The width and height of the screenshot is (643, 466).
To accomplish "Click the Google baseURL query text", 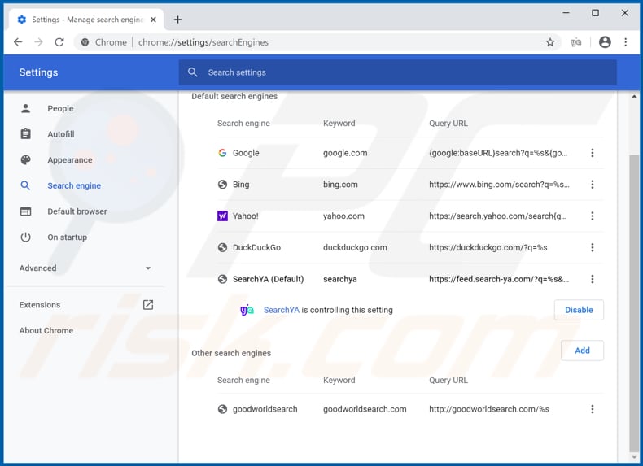I will coord(498,153).
